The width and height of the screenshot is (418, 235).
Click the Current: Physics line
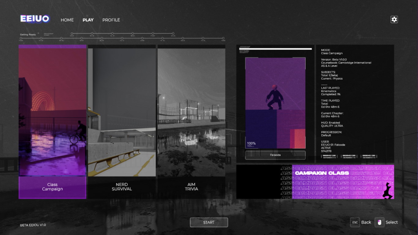332,79
